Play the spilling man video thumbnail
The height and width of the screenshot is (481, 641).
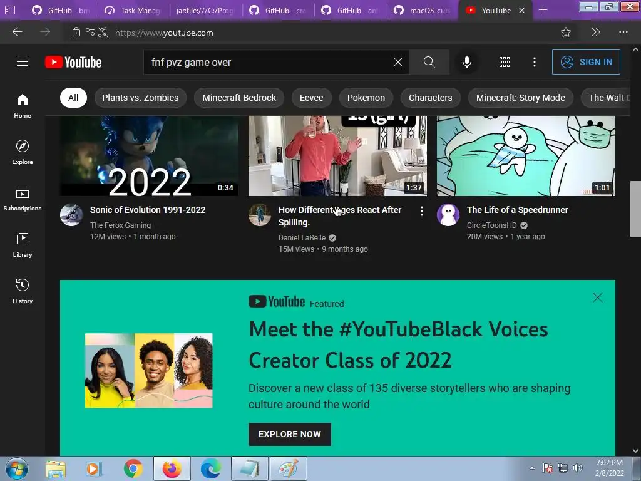click(337, 156)
